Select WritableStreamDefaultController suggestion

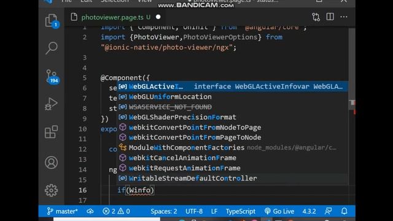pyautogui.click(x=232, y=178)
